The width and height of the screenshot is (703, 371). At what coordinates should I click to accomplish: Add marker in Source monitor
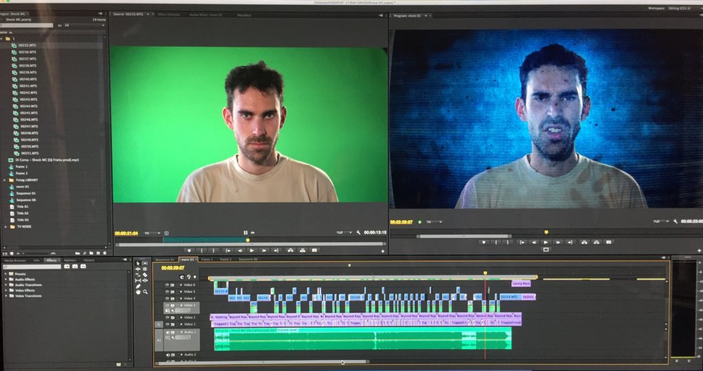[189, 250]
